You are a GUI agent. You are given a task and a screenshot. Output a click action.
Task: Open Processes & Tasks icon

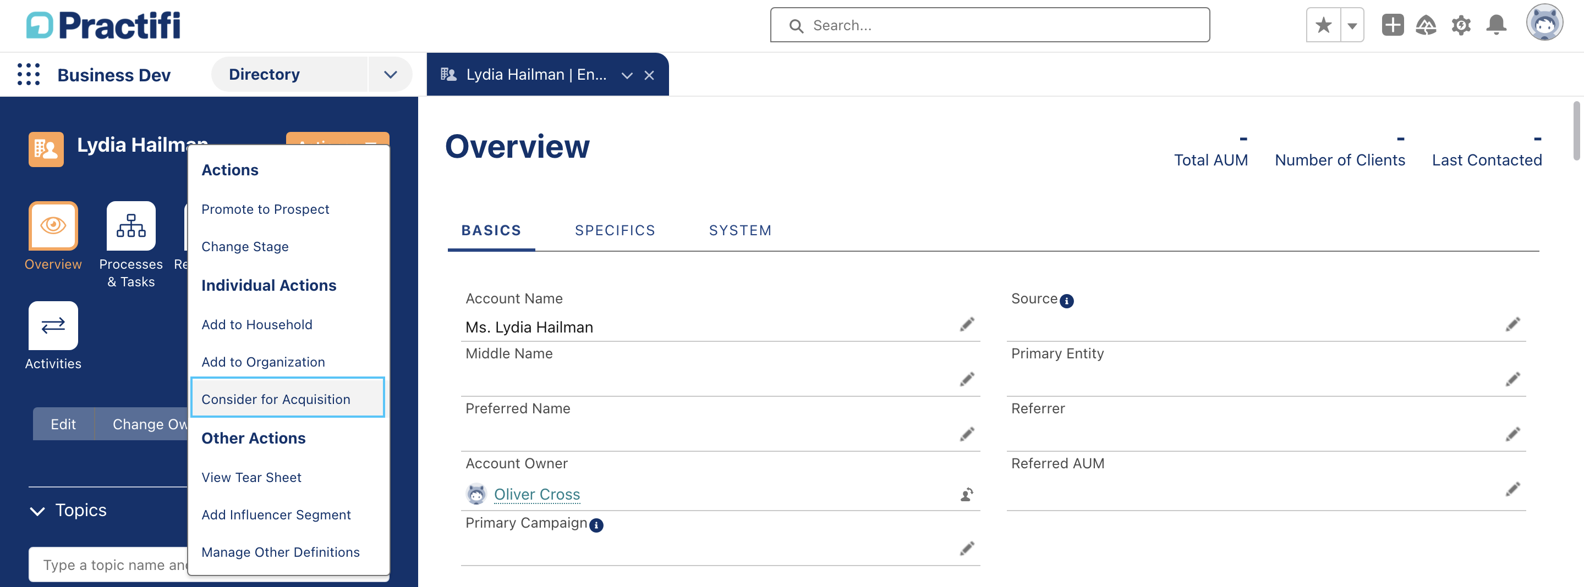[x=131, y=225]
